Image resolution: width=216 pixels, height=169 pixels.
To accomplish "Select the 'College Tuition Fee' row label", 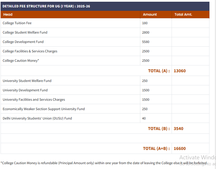I will (17, 23).
